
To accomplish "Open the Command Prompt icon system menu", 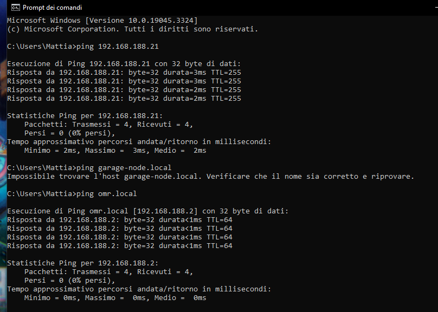I will tap(15, 8).
